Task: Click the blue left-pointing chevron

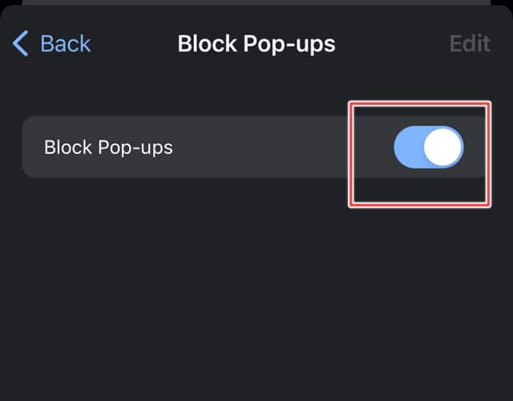Action: tap(22, 43)
